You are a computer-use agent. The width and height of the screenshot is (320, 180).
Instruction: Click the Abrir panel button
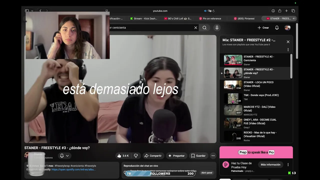[x=207, y=173]
